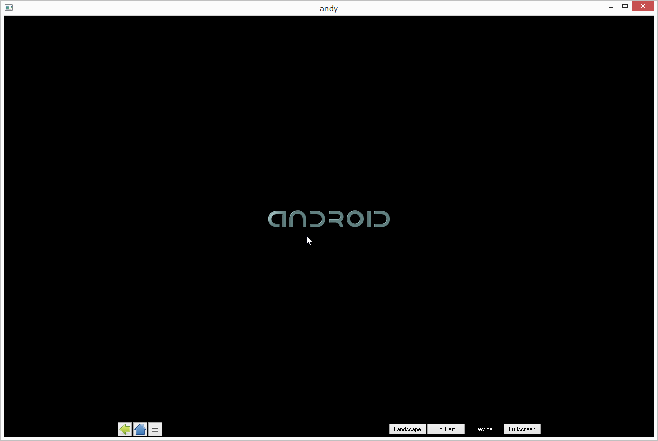The height and width of the screenshot is (441, 658).
Task: Go to Android home via house icon
Action: click(x=140, y=429)
